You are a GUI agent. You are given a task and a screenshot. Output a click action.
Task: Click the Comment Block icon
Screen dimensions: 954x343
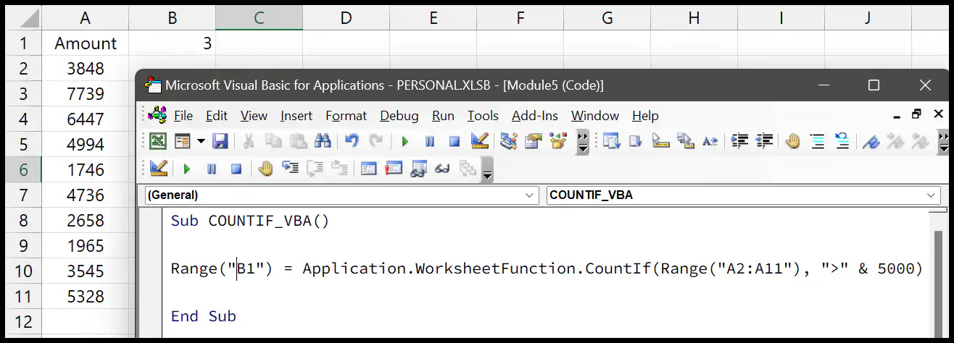pyautogui.click(x=818, y=142)
